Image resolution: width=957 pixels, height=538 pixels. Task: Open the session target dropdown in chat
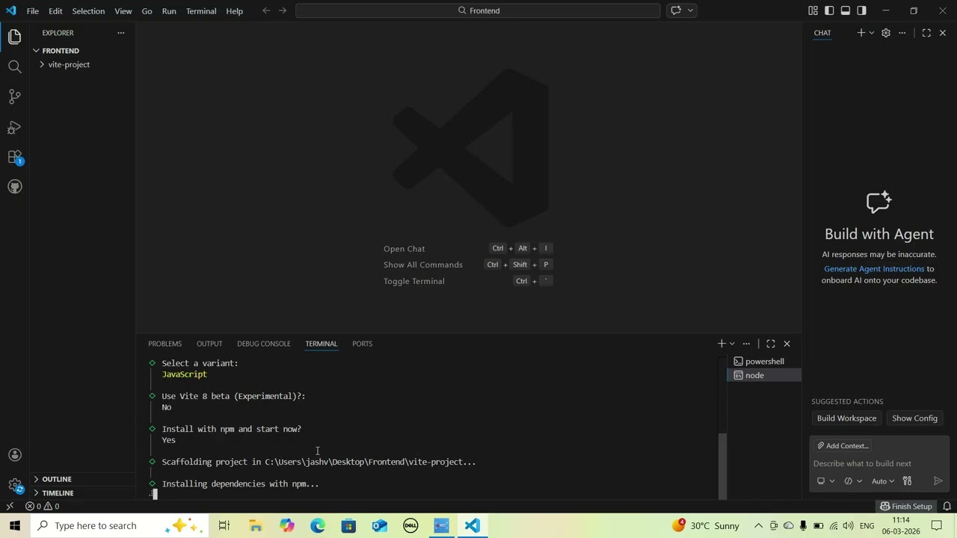point(825,481)
